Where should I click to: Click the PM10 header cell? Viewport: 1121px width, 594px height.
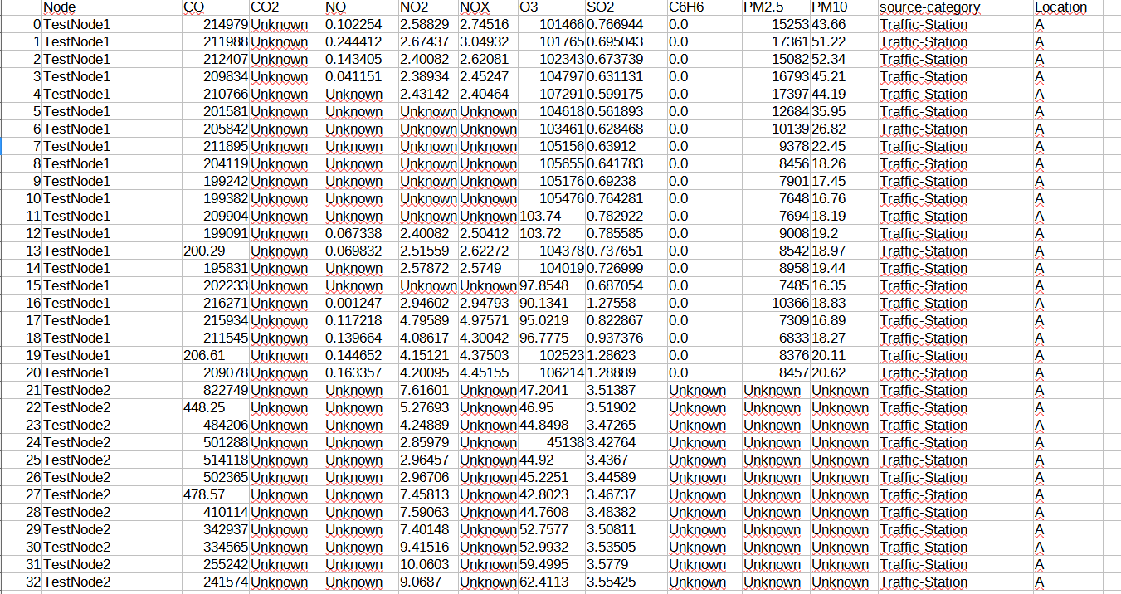coord(844,7)
